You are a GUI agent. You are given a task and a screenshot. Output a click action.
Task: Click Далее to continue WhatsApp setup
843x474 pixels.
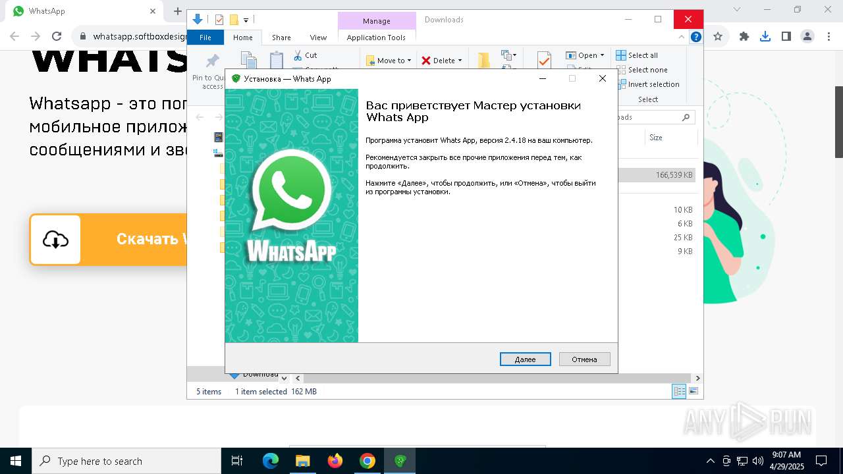point(525,359)
